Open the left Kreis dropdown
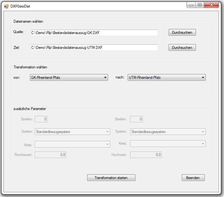Viewport: 224px width, 197px height. click(72, 144)
